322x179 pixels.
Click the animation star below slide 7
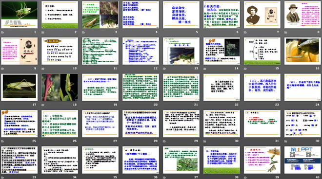(245, 32)
